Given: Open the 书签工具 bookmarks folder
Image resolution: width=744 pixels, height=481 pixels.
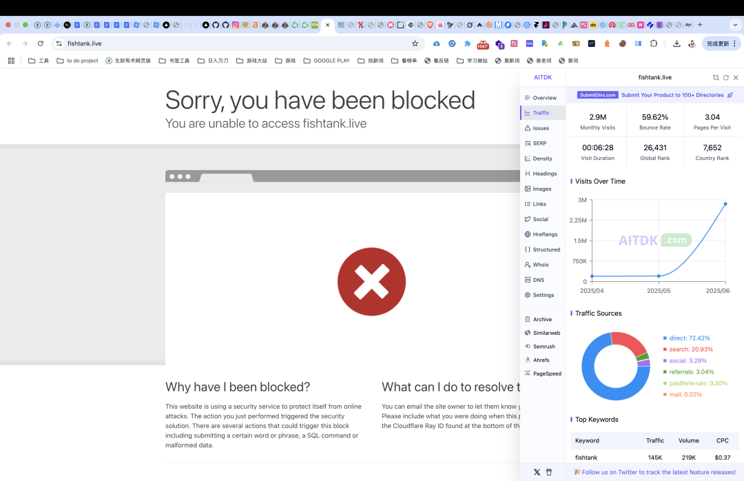Looking at the screenshot, I should pos(174,61).
